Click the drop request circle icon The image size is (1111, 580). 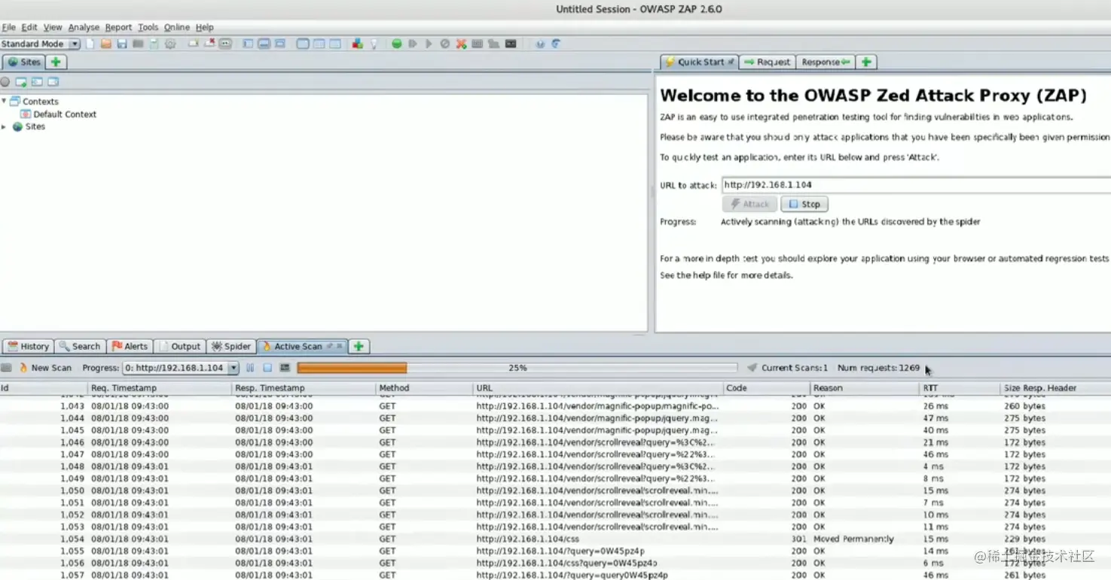point(445,44)
